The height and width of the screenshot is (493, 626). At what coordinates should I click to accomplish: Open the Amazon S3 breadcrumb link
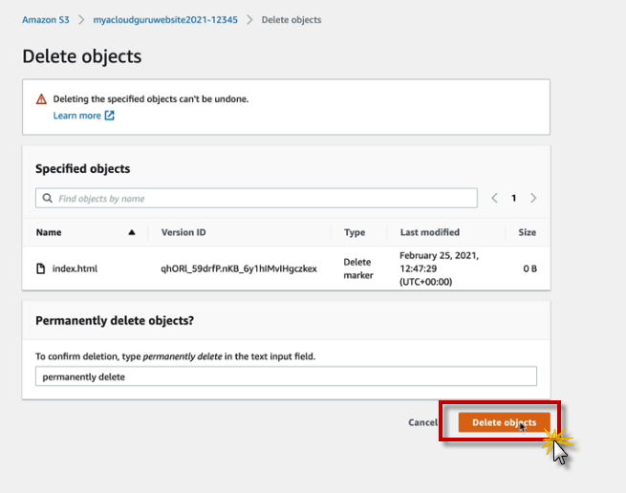coord(46,19)
